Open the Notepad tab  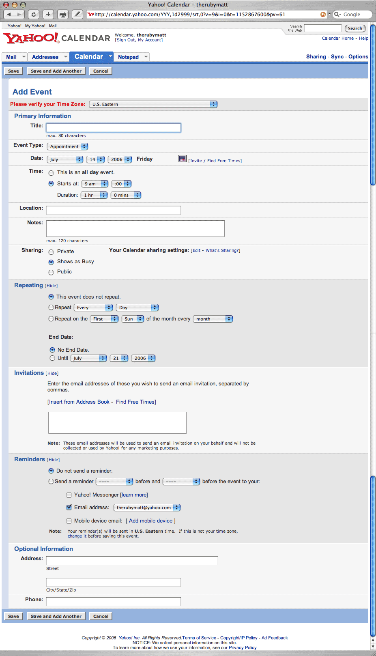(128, 57)
